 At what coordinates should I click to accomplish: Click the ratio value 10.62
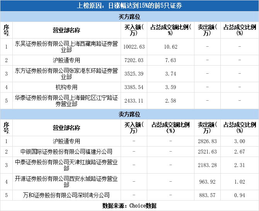click(170, 47)
